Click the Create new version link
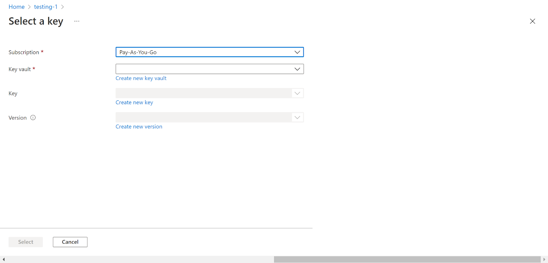 click(139, 127)
